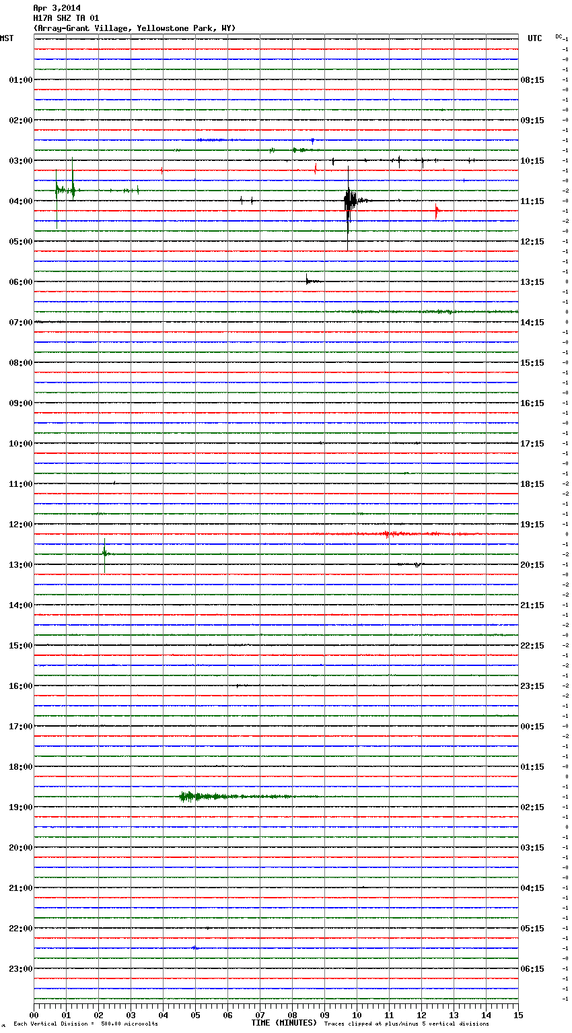Select the '22:00' MST time label

[x=21, y=929]
